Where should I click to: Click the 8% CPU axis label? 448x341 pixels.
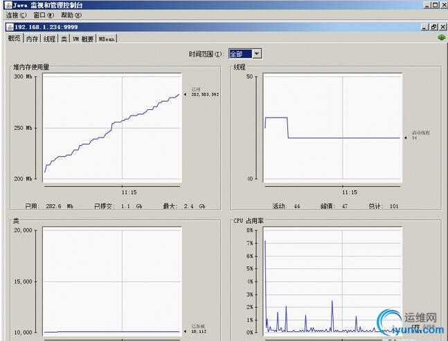click(x=250, y=230)
